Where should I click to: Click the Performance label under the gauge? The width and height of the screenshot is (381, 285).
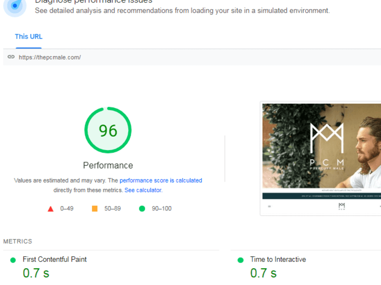coord(108,165)
